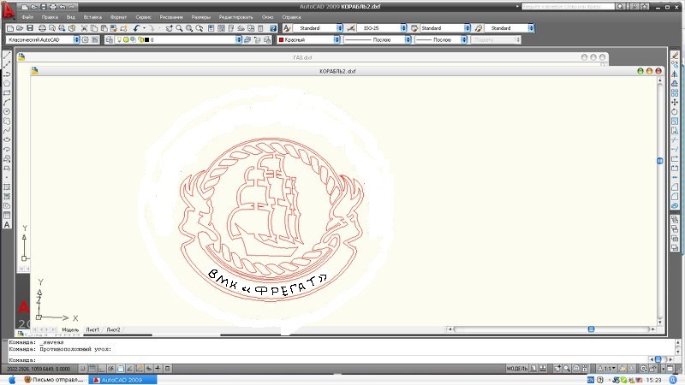685x385 pixels.
Task: Click the Save icon in the toolbar
Action: [30, 28]
